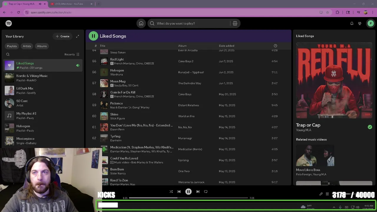Toggle repeat in the player bar

pos(206,192)
